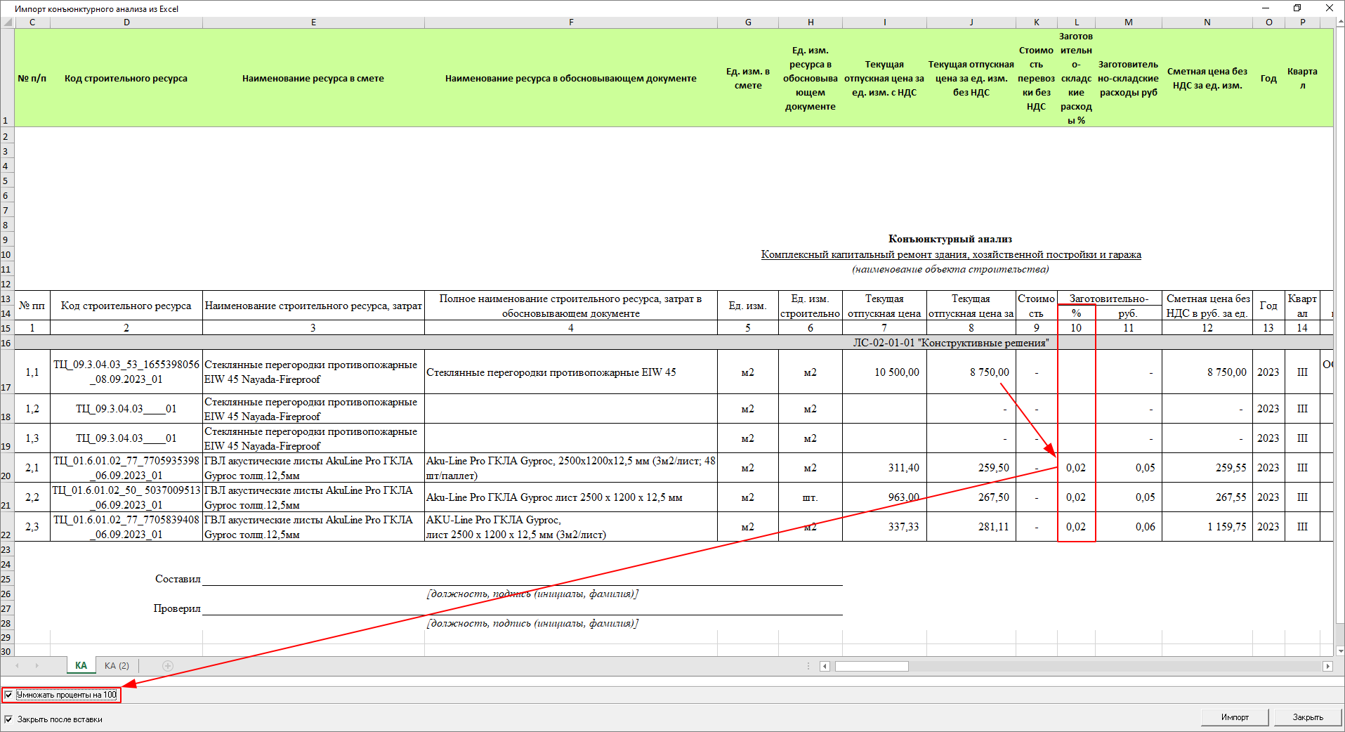
Task: Click the 'Наименование ресурса в смете' header cell
Action: pos(313,78)
